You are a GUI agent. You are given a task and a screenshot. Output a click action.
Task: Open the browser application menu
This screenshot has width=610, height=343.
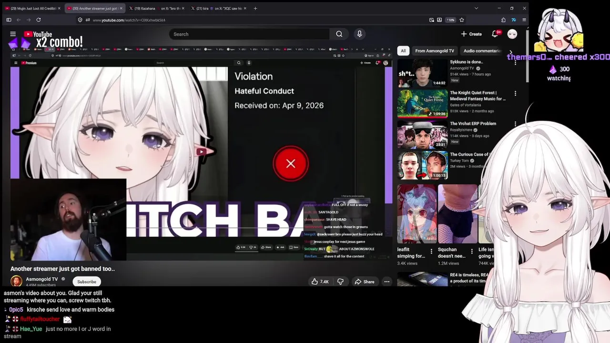coord(524,20)
